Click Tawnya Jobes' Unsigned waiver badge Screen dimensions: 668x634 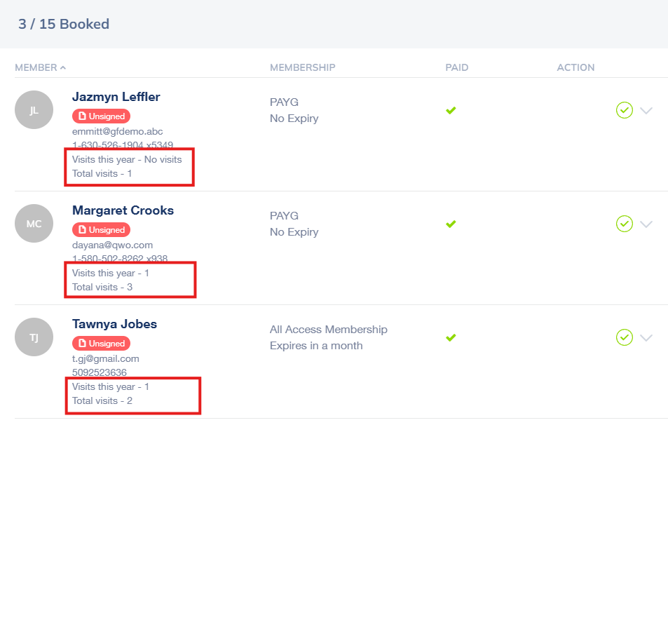pyautogui.click(x=102, y=343)
